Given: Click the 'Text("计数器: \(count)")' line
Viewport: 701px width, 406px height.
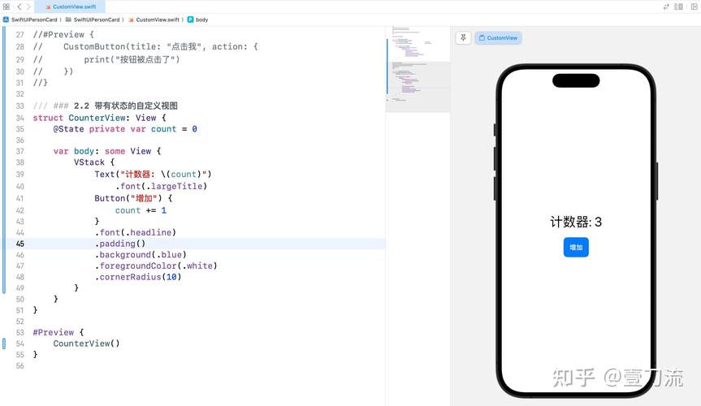Looking at the screenshot, I should pyautogui.click(x=153, y=175).
